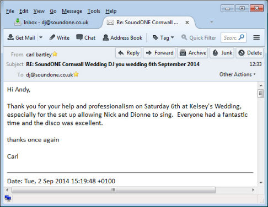Mark the message as Junk
Image resolution: width=268 pixels, height=207 pixels.
[x=222, y=53]
